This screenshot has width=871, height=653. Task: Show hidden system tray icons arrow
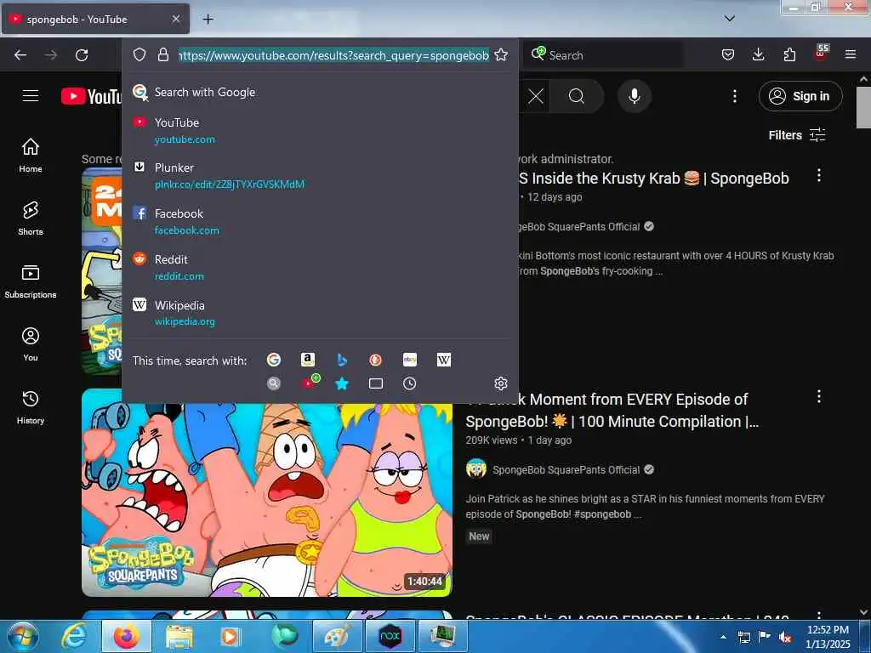tap(723, 638)
